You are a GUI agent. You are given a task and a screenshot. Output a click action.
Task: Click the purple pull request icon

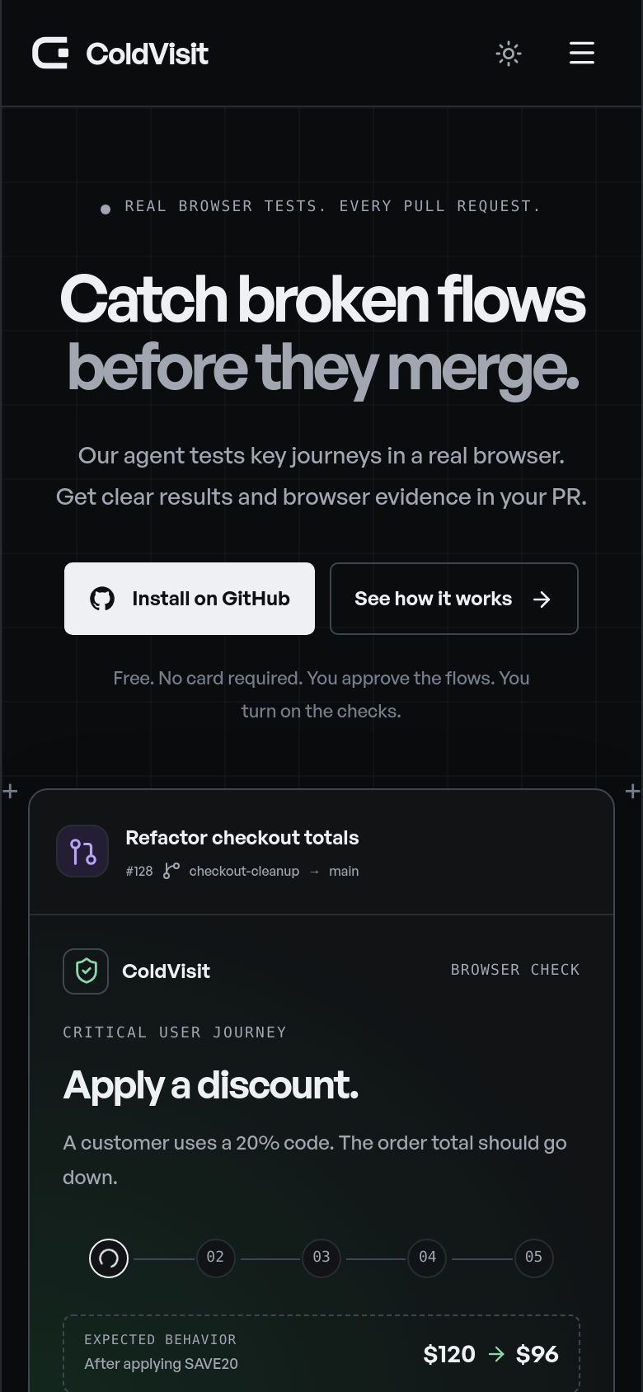[82, 851]
